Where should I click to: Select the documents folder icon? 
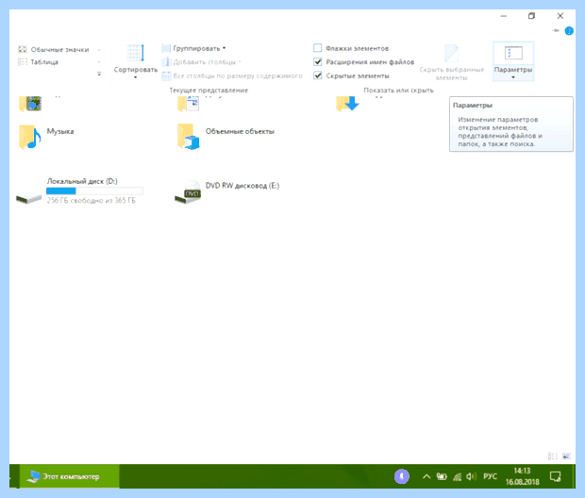[189, 104]
